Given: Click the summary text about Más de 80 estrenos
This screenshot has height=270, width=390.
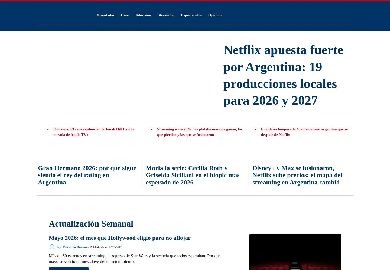Looking at the screenshot, I should coord(135,259).
